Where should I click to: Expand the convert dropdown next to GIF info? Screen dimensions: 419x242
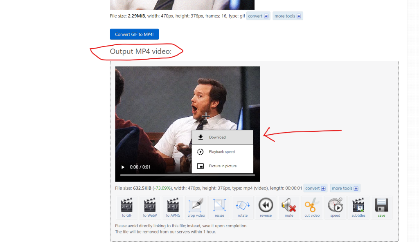(258, 16)
